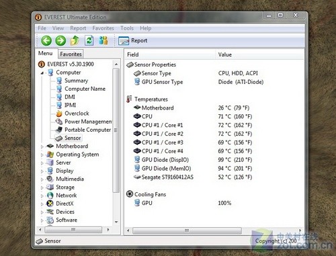Image resolution: width=336 pixels, height=256 pixels.
Task: Select the Sensor tree item
Action: pyautogui.click(x=73, y=138)
